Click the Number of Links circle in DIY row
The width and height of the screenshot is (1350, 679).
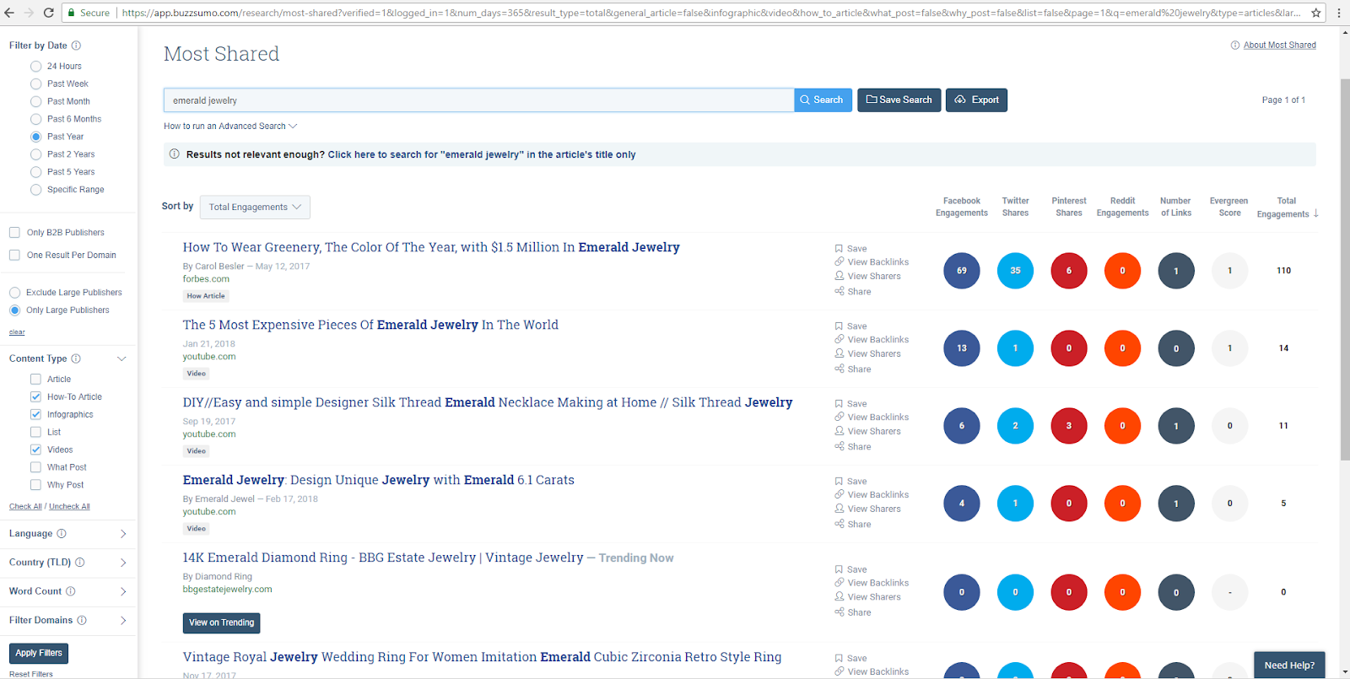click(x=1176, y=426)
